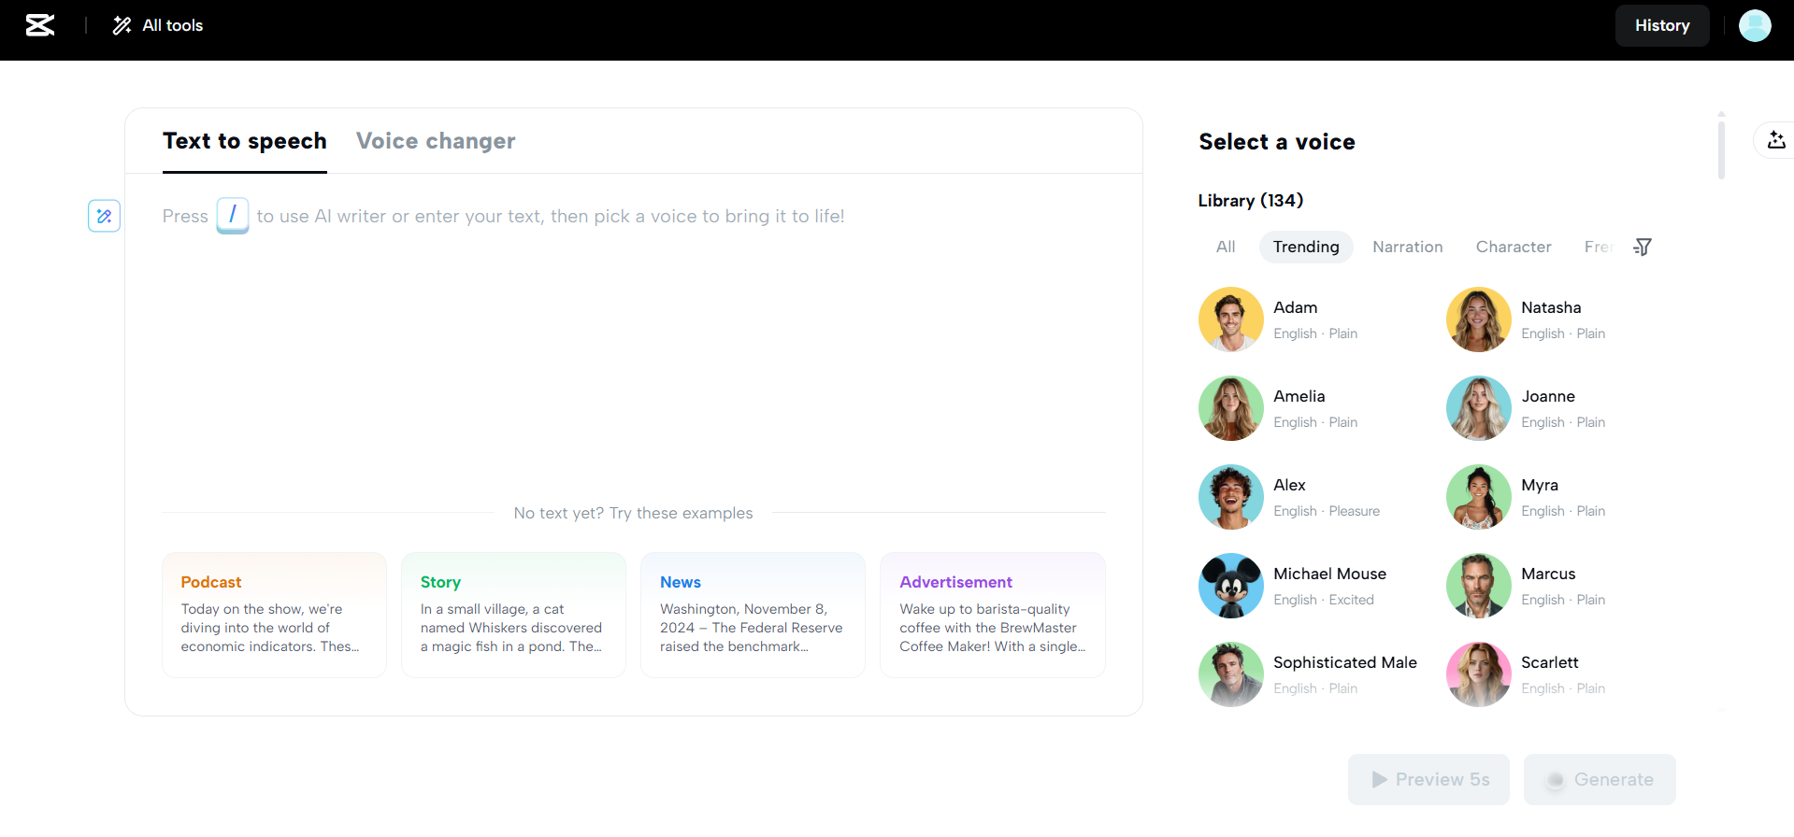The width and height of the screenshot is (1794, 837).
Task: Open the user profile avatar
Action: coord(1754,25)
